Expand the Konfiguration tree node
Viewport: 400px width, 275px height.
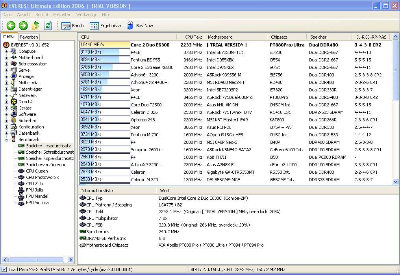click(x=6, y=127)
